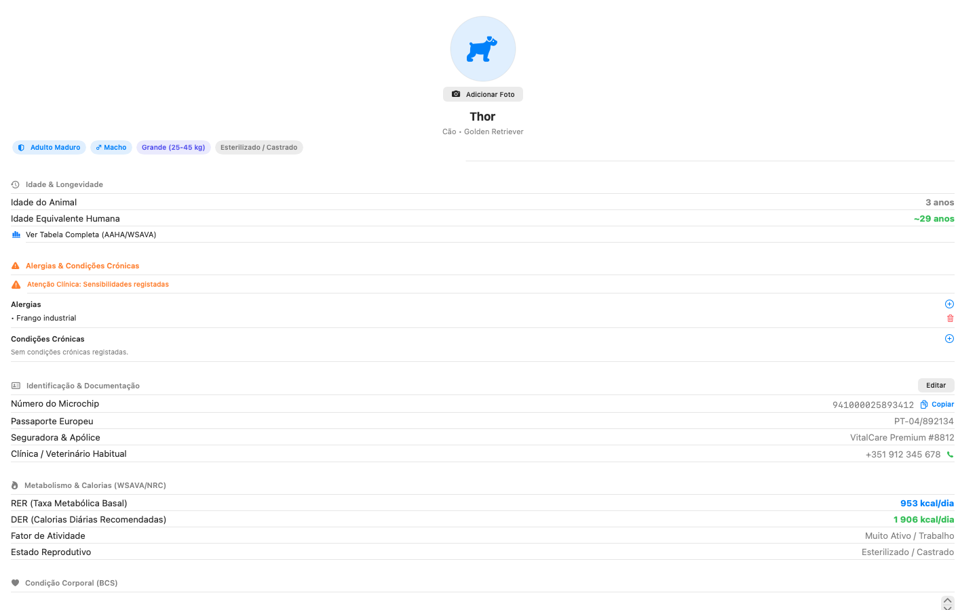977x610 pixels.
Task: Click the up/down stepper at the bottom right
Action: tap(948, 603)
